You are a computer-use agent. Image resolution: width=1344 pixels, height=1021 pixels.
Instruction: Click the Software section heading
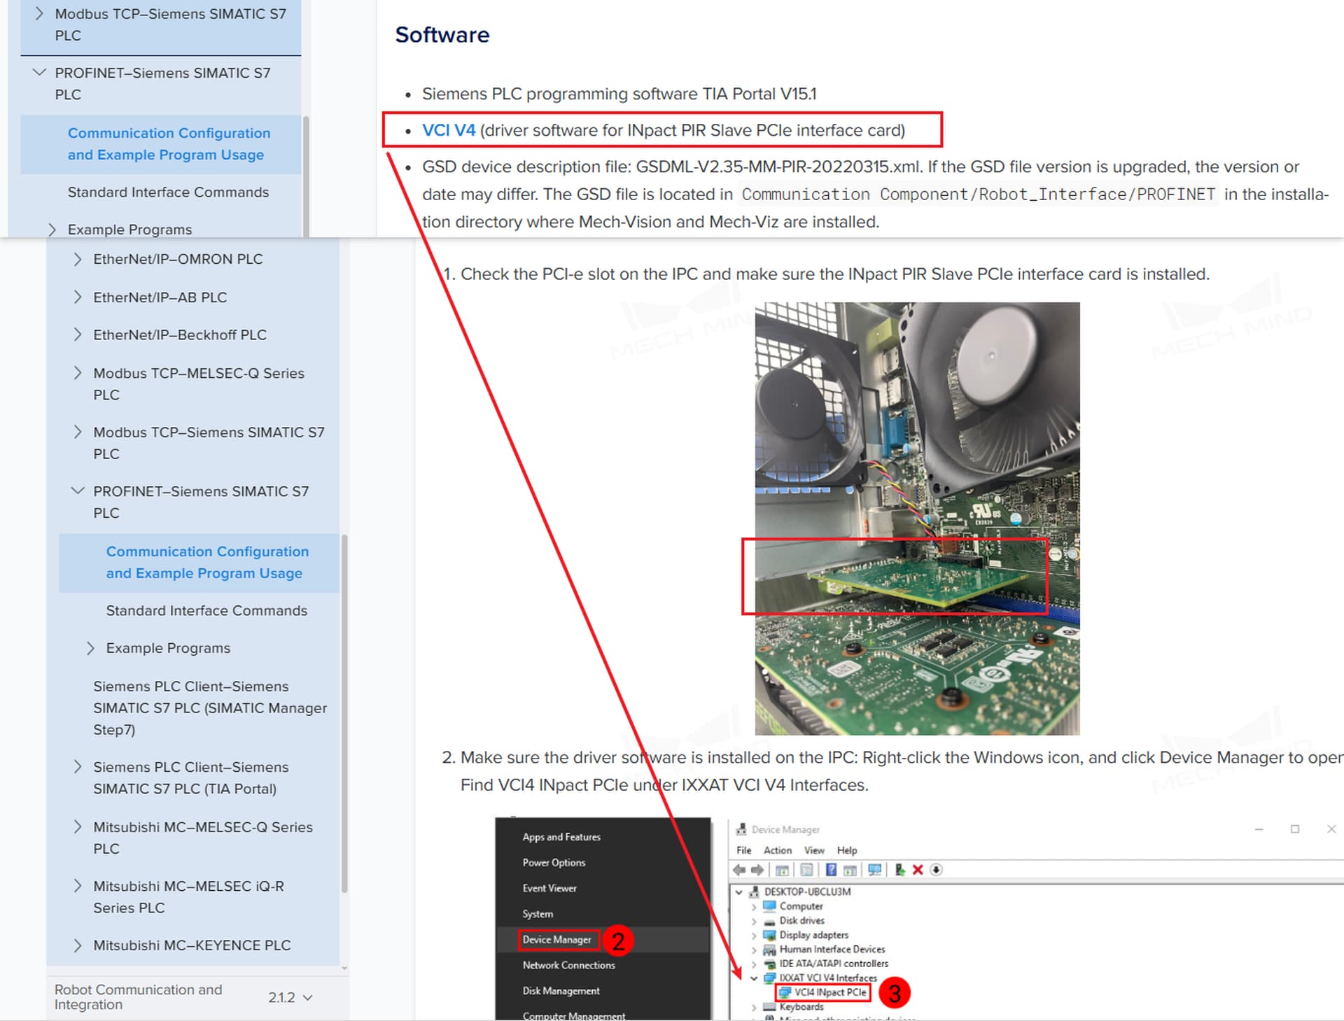coord(442,34)
